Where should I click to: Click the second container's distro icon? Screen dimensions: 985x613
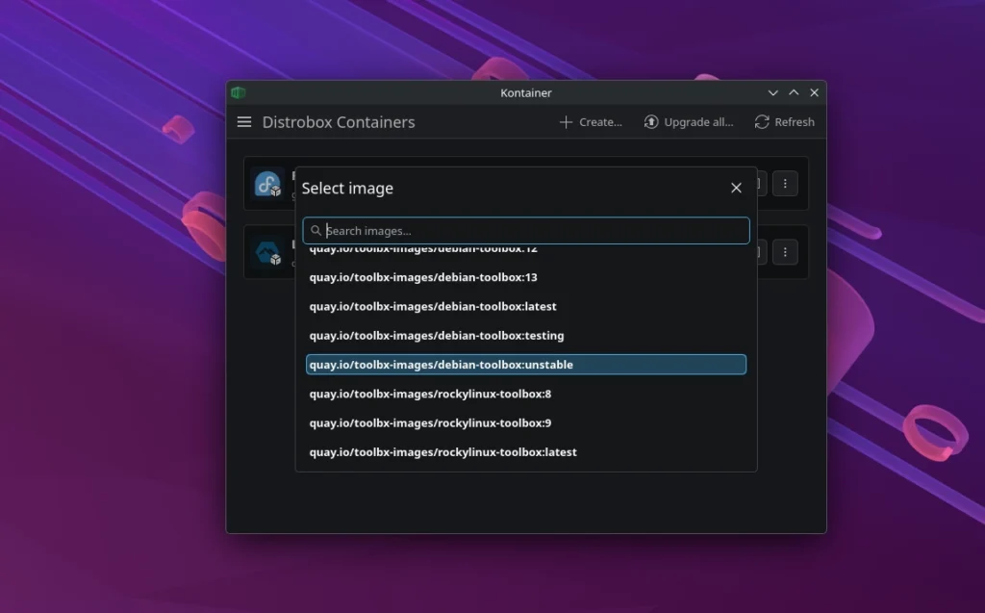click(x=268, y=252)
